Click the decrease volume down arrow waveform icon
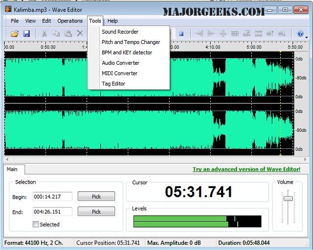Image resolution: width=313 pixels, height=250 pixels. [282, 34]
